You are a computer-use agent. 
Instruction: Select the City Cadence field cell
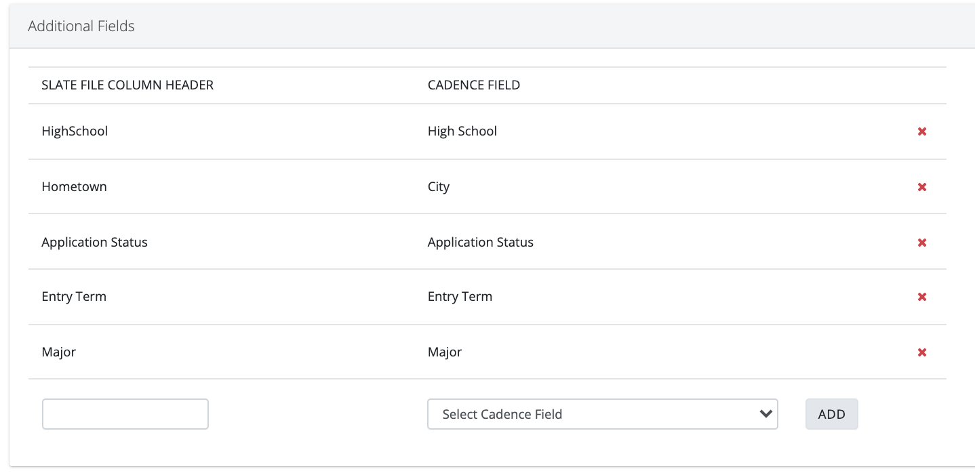point(439,187)
